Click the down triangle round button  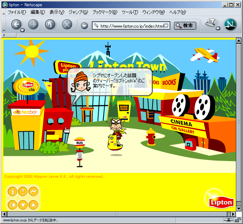click(x=23, y=205)
